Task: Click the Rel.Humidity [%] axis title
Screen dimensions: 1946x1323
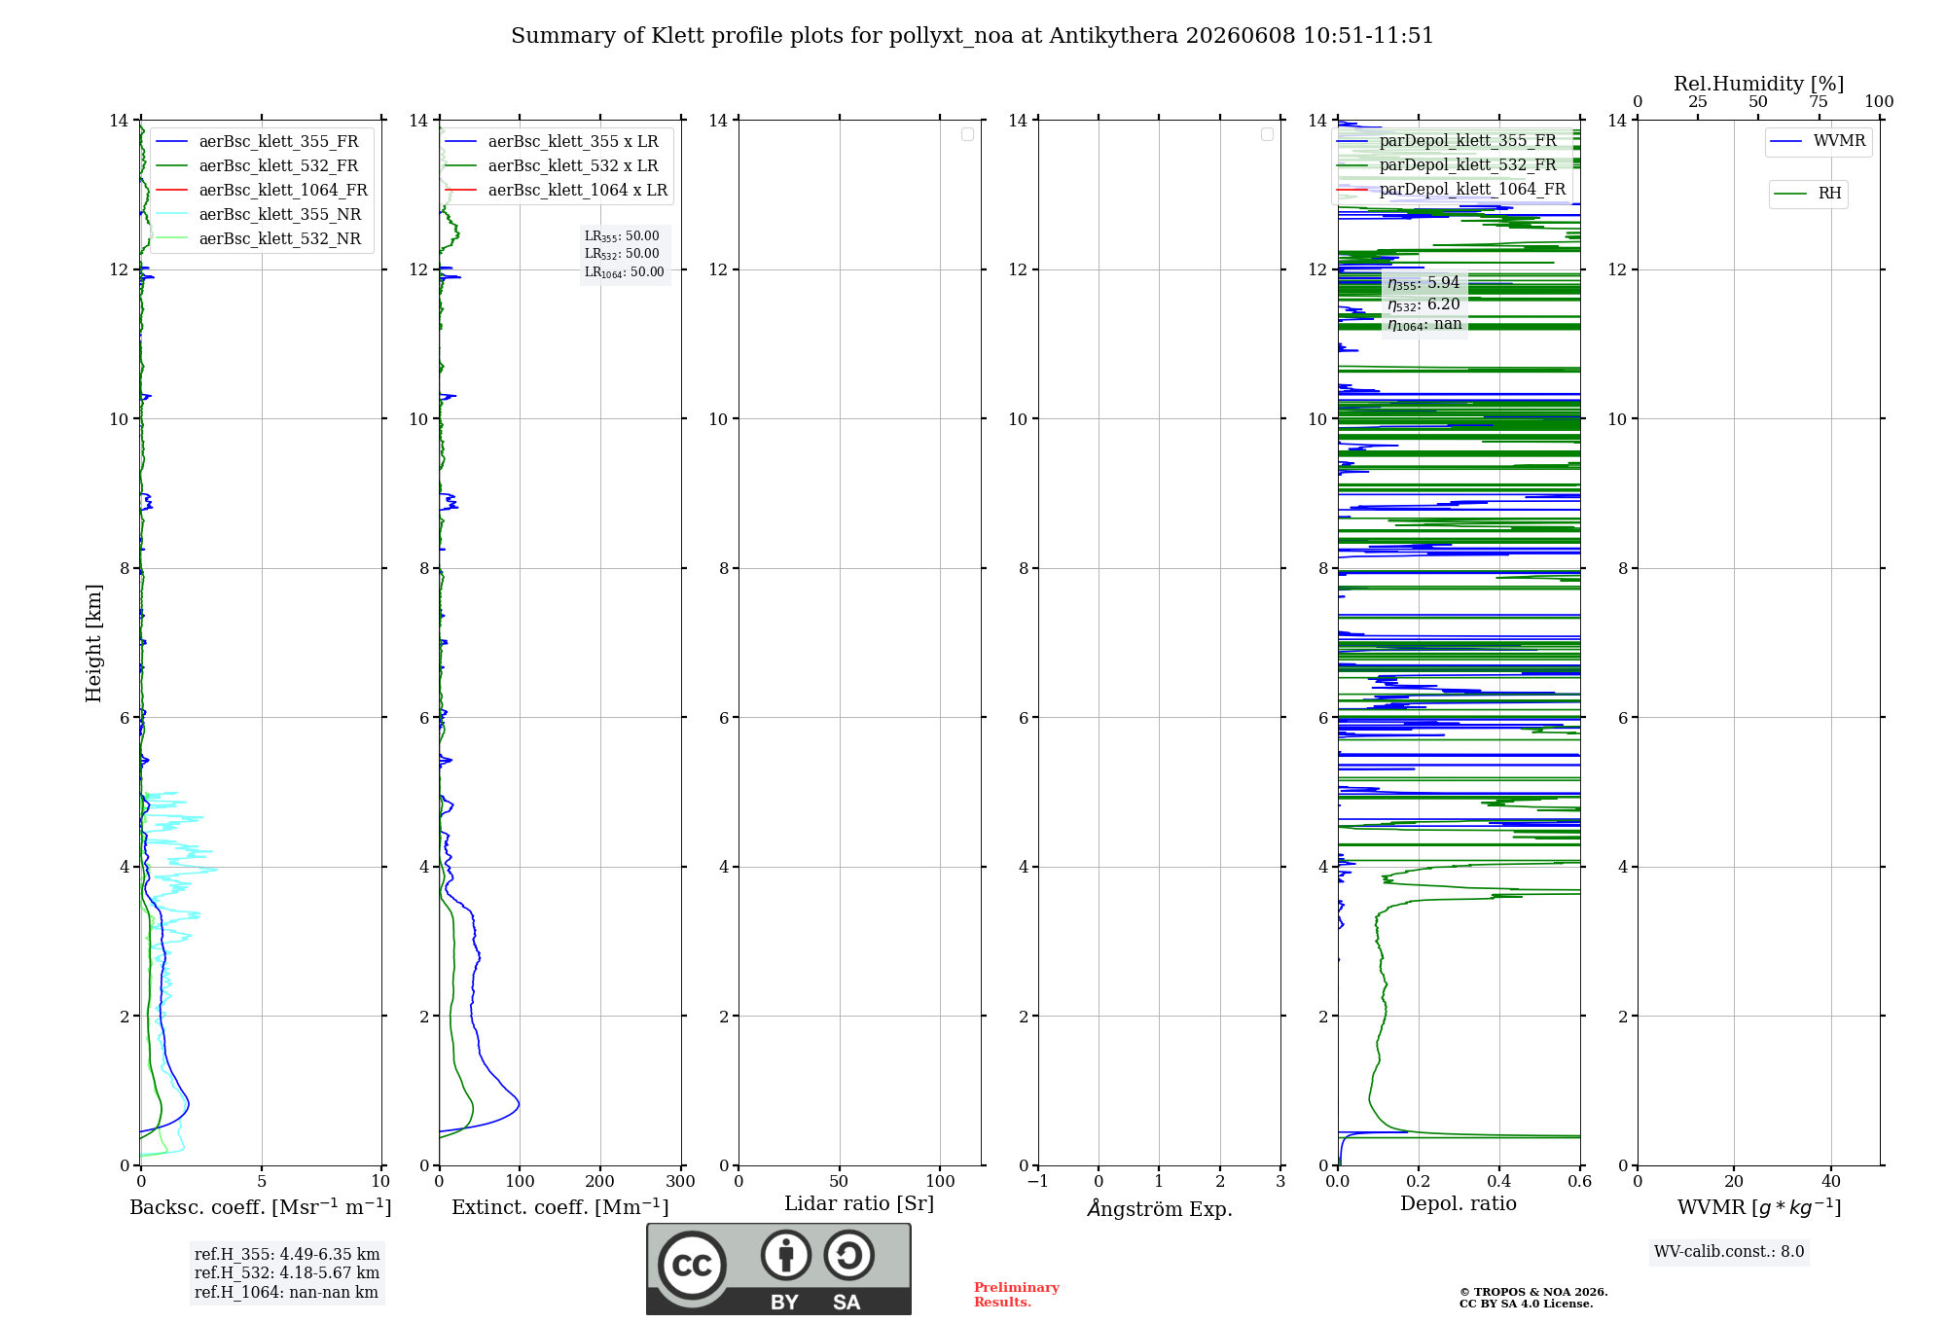Action: click(1759, 84)
